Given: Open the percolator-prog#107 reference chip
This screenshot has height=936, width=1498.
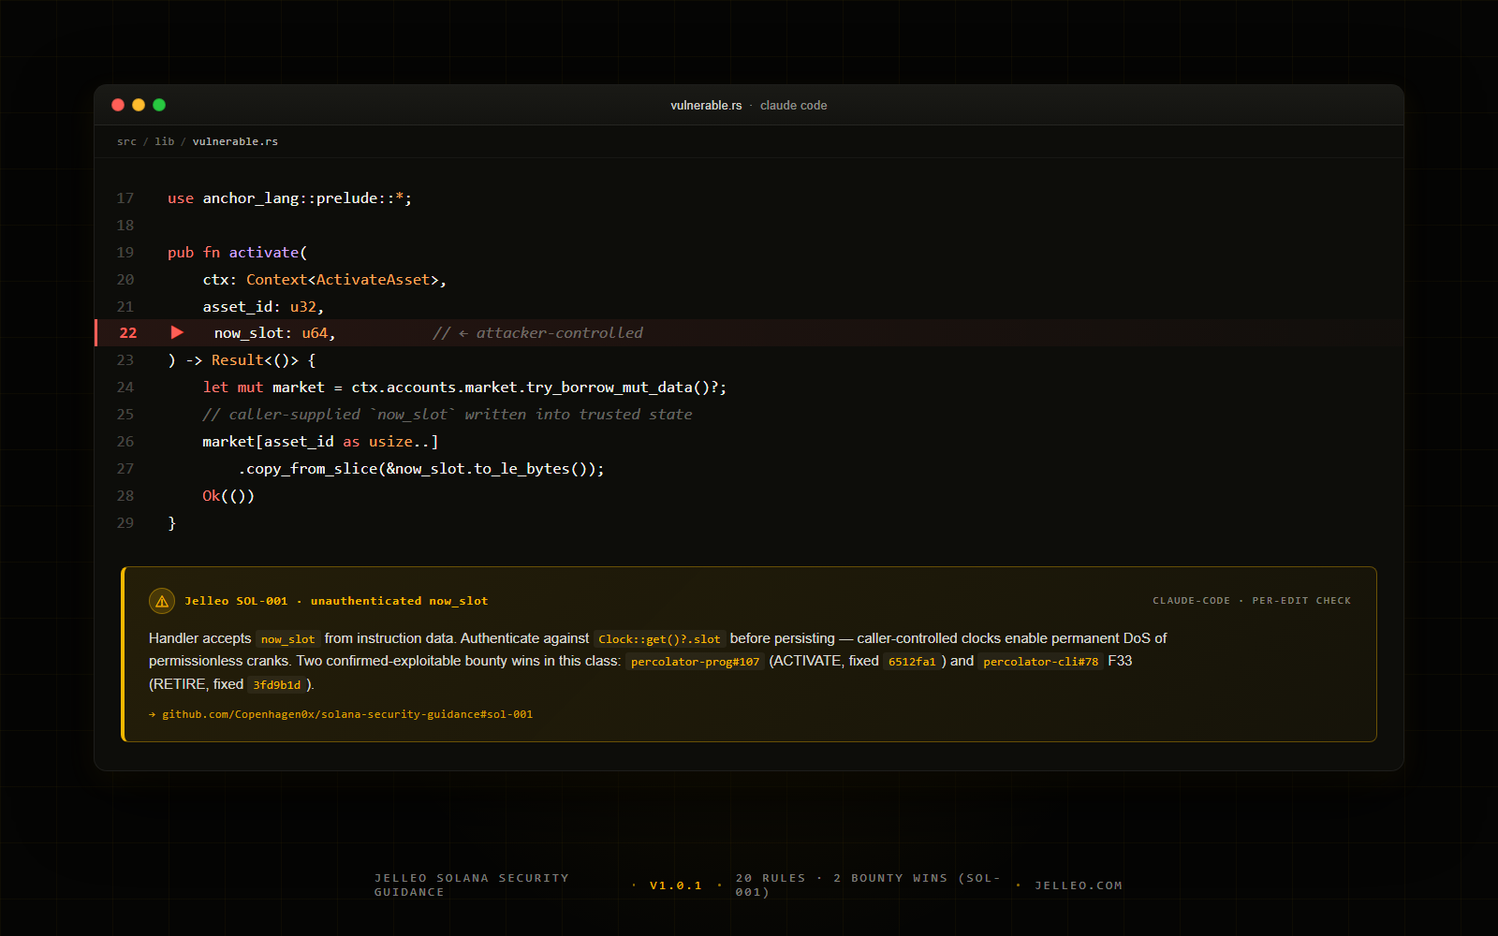Looking at the screenshot, I should click(696, 662).
